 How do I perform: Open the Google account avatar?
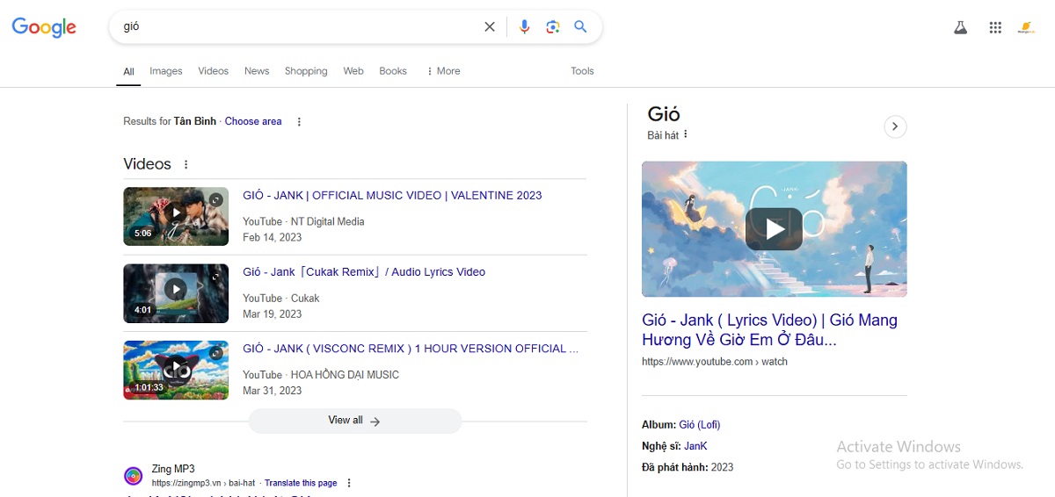[x=1026, y=28]
